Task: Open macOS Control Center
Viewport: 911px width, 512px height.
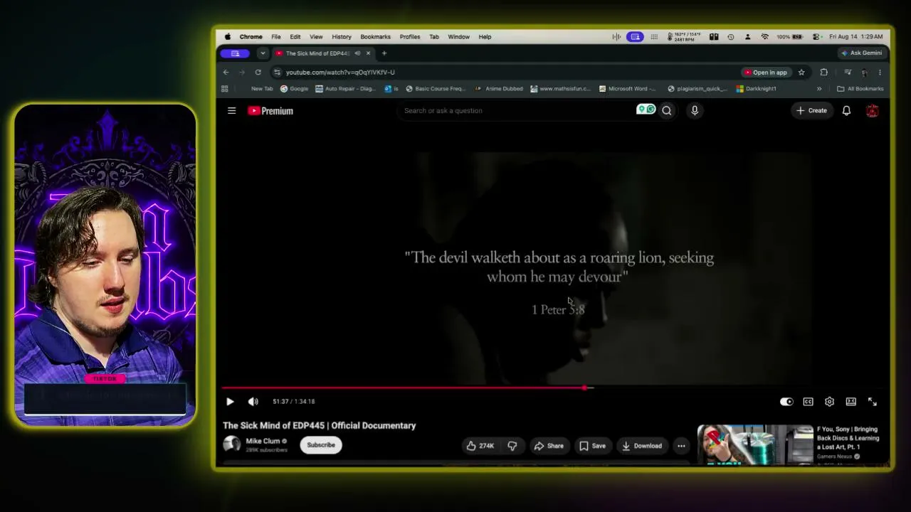Action: pos(816,37)
